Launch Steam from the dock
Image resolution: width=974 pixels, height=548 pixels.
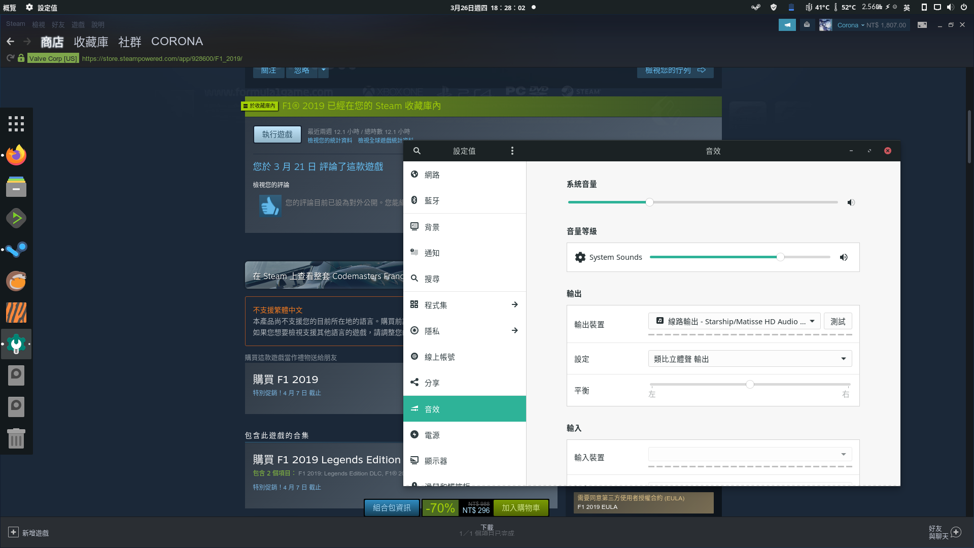pyautogui.click(x=16, y=249)
